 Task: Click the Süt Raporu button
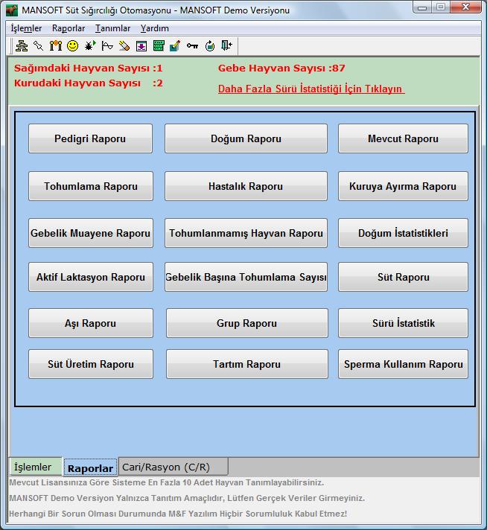click(403, 277)
